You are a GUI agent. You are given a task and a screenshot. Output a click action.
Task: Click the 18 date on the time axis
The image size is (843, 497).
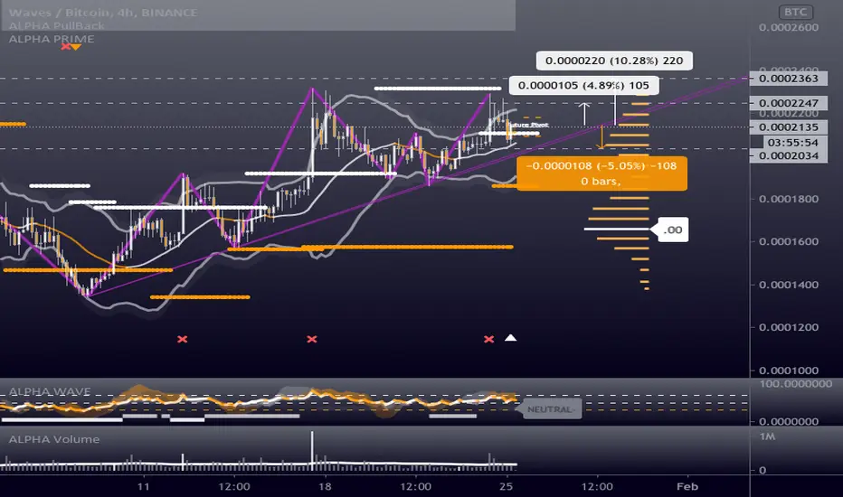pyautogui.click(x=325, y=487)
